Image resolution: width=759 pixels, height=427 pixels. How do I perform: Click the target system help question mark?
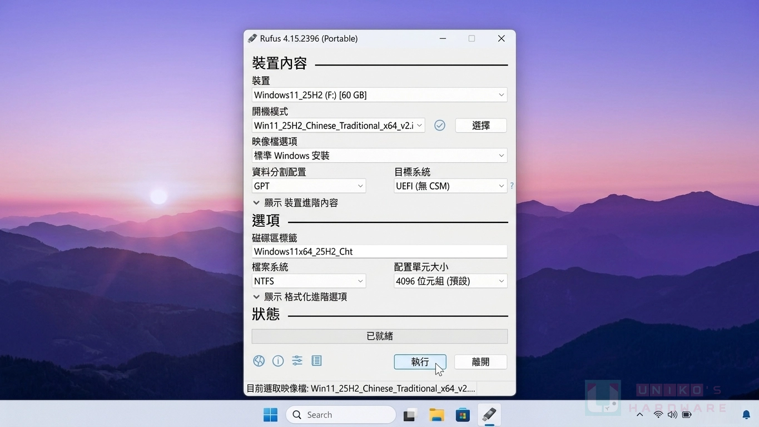[x=512, y=186]
